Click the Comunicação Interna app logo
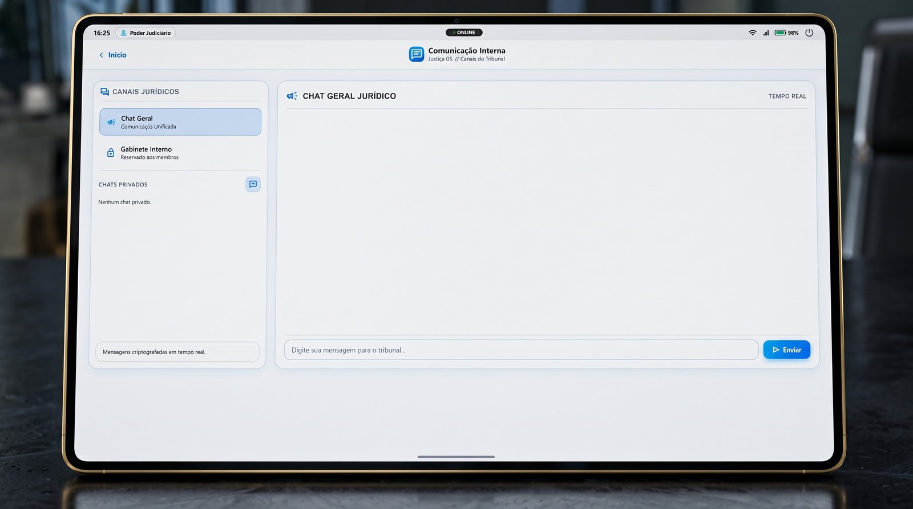This screenshot has height=509, width=913. pyautogui.click(x=417, y=54)
